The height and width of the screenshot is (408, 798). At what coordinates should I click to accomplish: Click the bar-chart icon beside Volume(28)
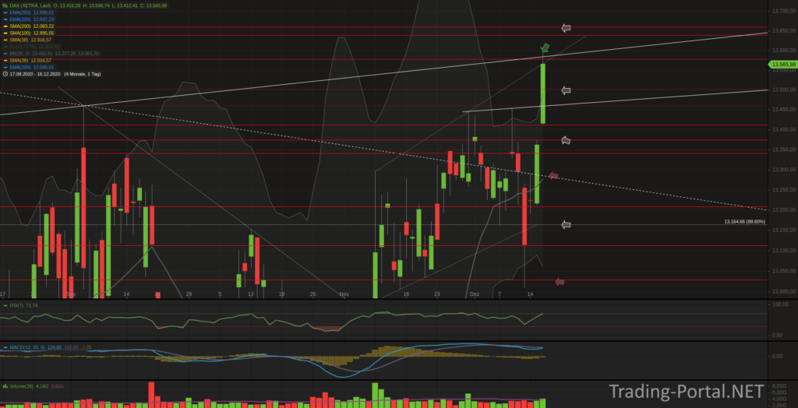pyautogui.click(x=5, y=386)
